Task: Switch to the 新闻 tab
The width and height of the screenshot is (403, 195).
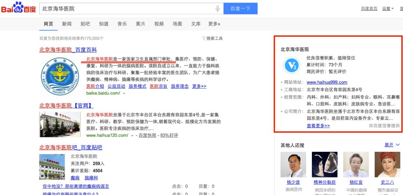Action: point(66,24)
